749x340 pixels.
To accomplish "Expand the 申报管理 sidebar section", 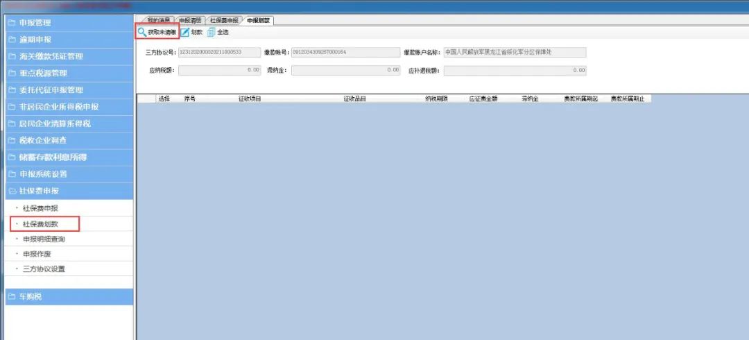I will point(70,22).
